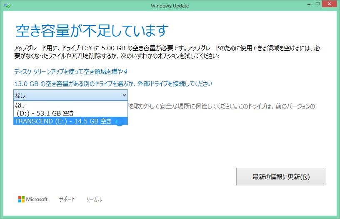Select (D:) - 53.1 GB 空き option

(70, 113)
